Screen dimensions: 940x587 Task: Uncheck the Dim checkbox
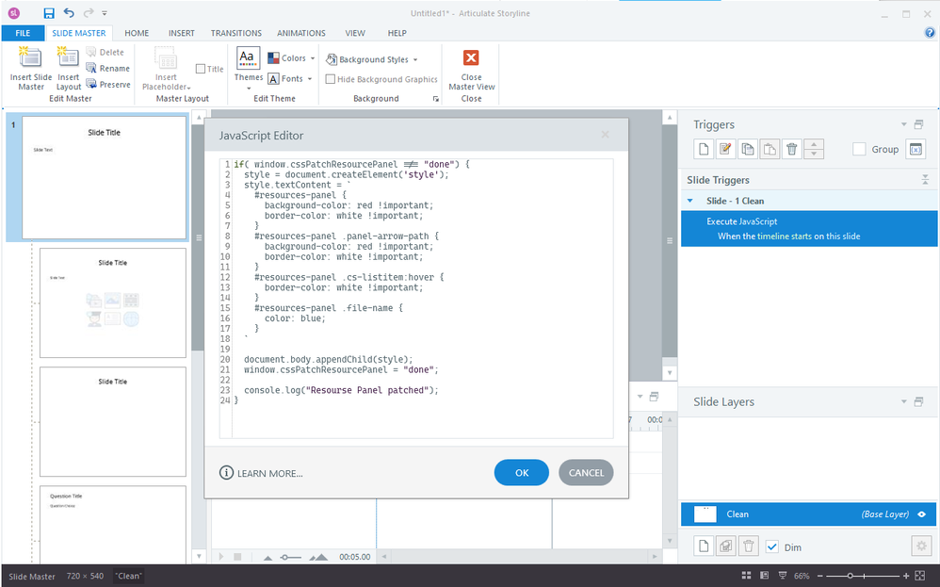click(x=772, y=546)
